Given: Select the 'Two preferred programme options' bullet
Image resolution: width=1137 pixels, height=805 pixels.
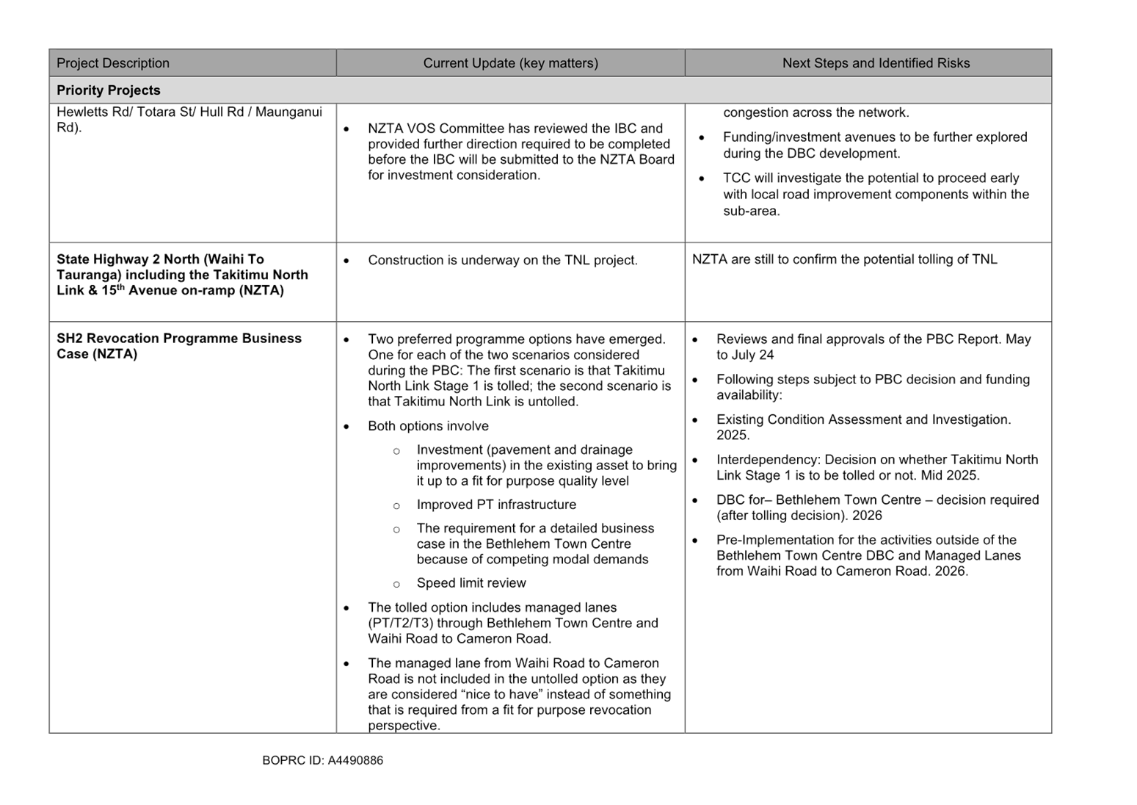Looking at the screenshot, I should point(520,370).
